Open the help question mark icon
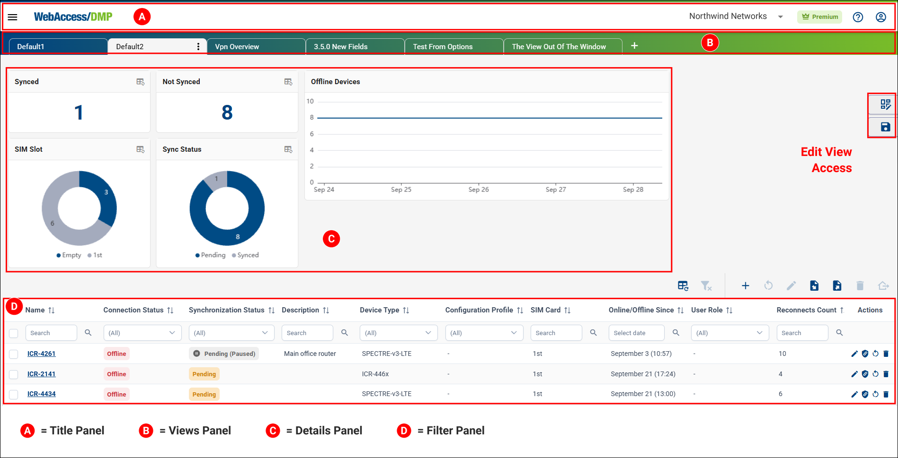Image resolution: width=898 pixels, height=458 pixels. 858,17
